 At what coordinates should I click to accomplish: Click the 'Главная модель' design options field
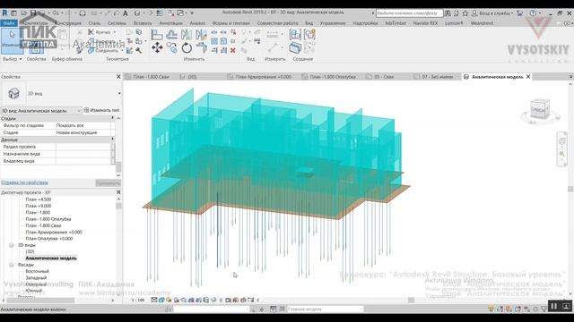(x=325, y=309)
